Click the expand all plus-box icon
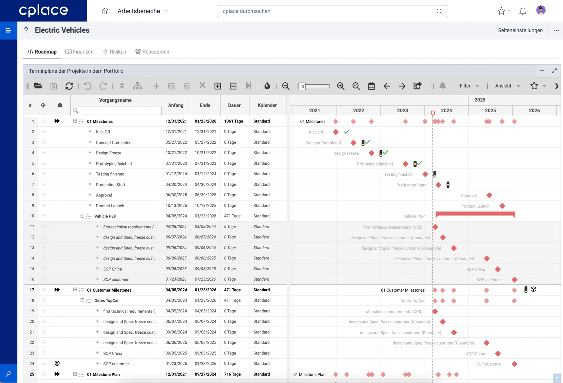 pyautogui.click(x=218, y=86)
